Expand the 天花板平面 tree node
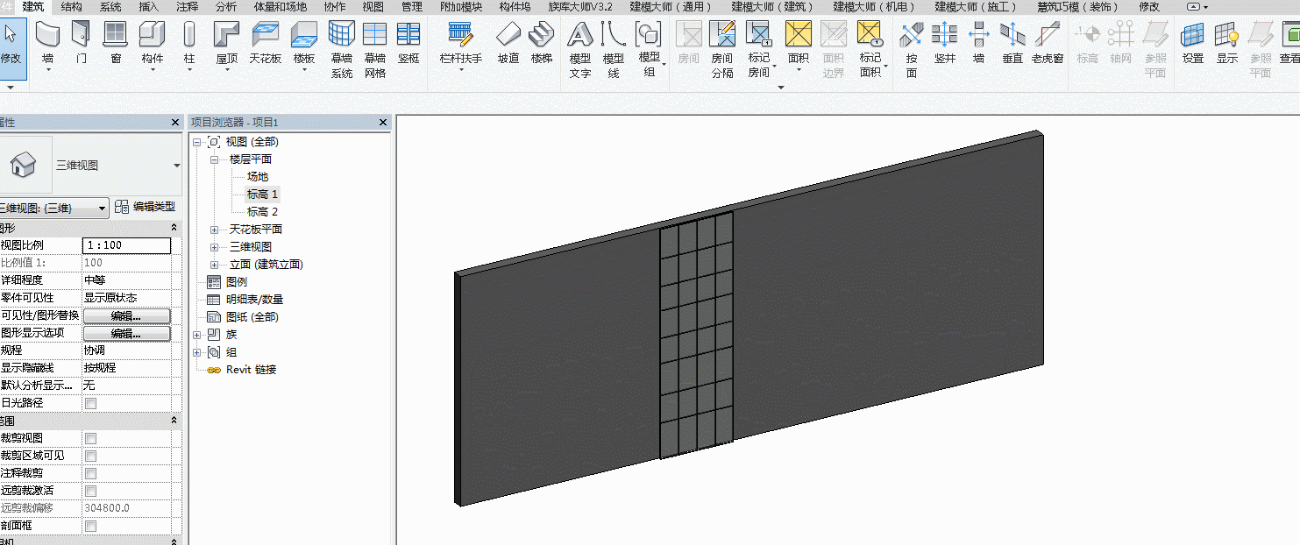This screenshot has width=1300, height=545. click(215, 230)
